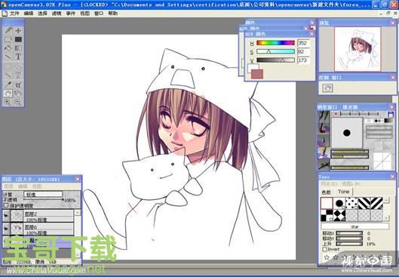The image size is (399, 277).
Task: Open the 编辑 menu
Action: coord(29,14)
